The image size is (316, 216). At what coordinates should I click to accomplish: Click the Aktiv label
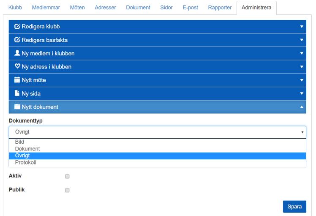click(x=15, y=176)
